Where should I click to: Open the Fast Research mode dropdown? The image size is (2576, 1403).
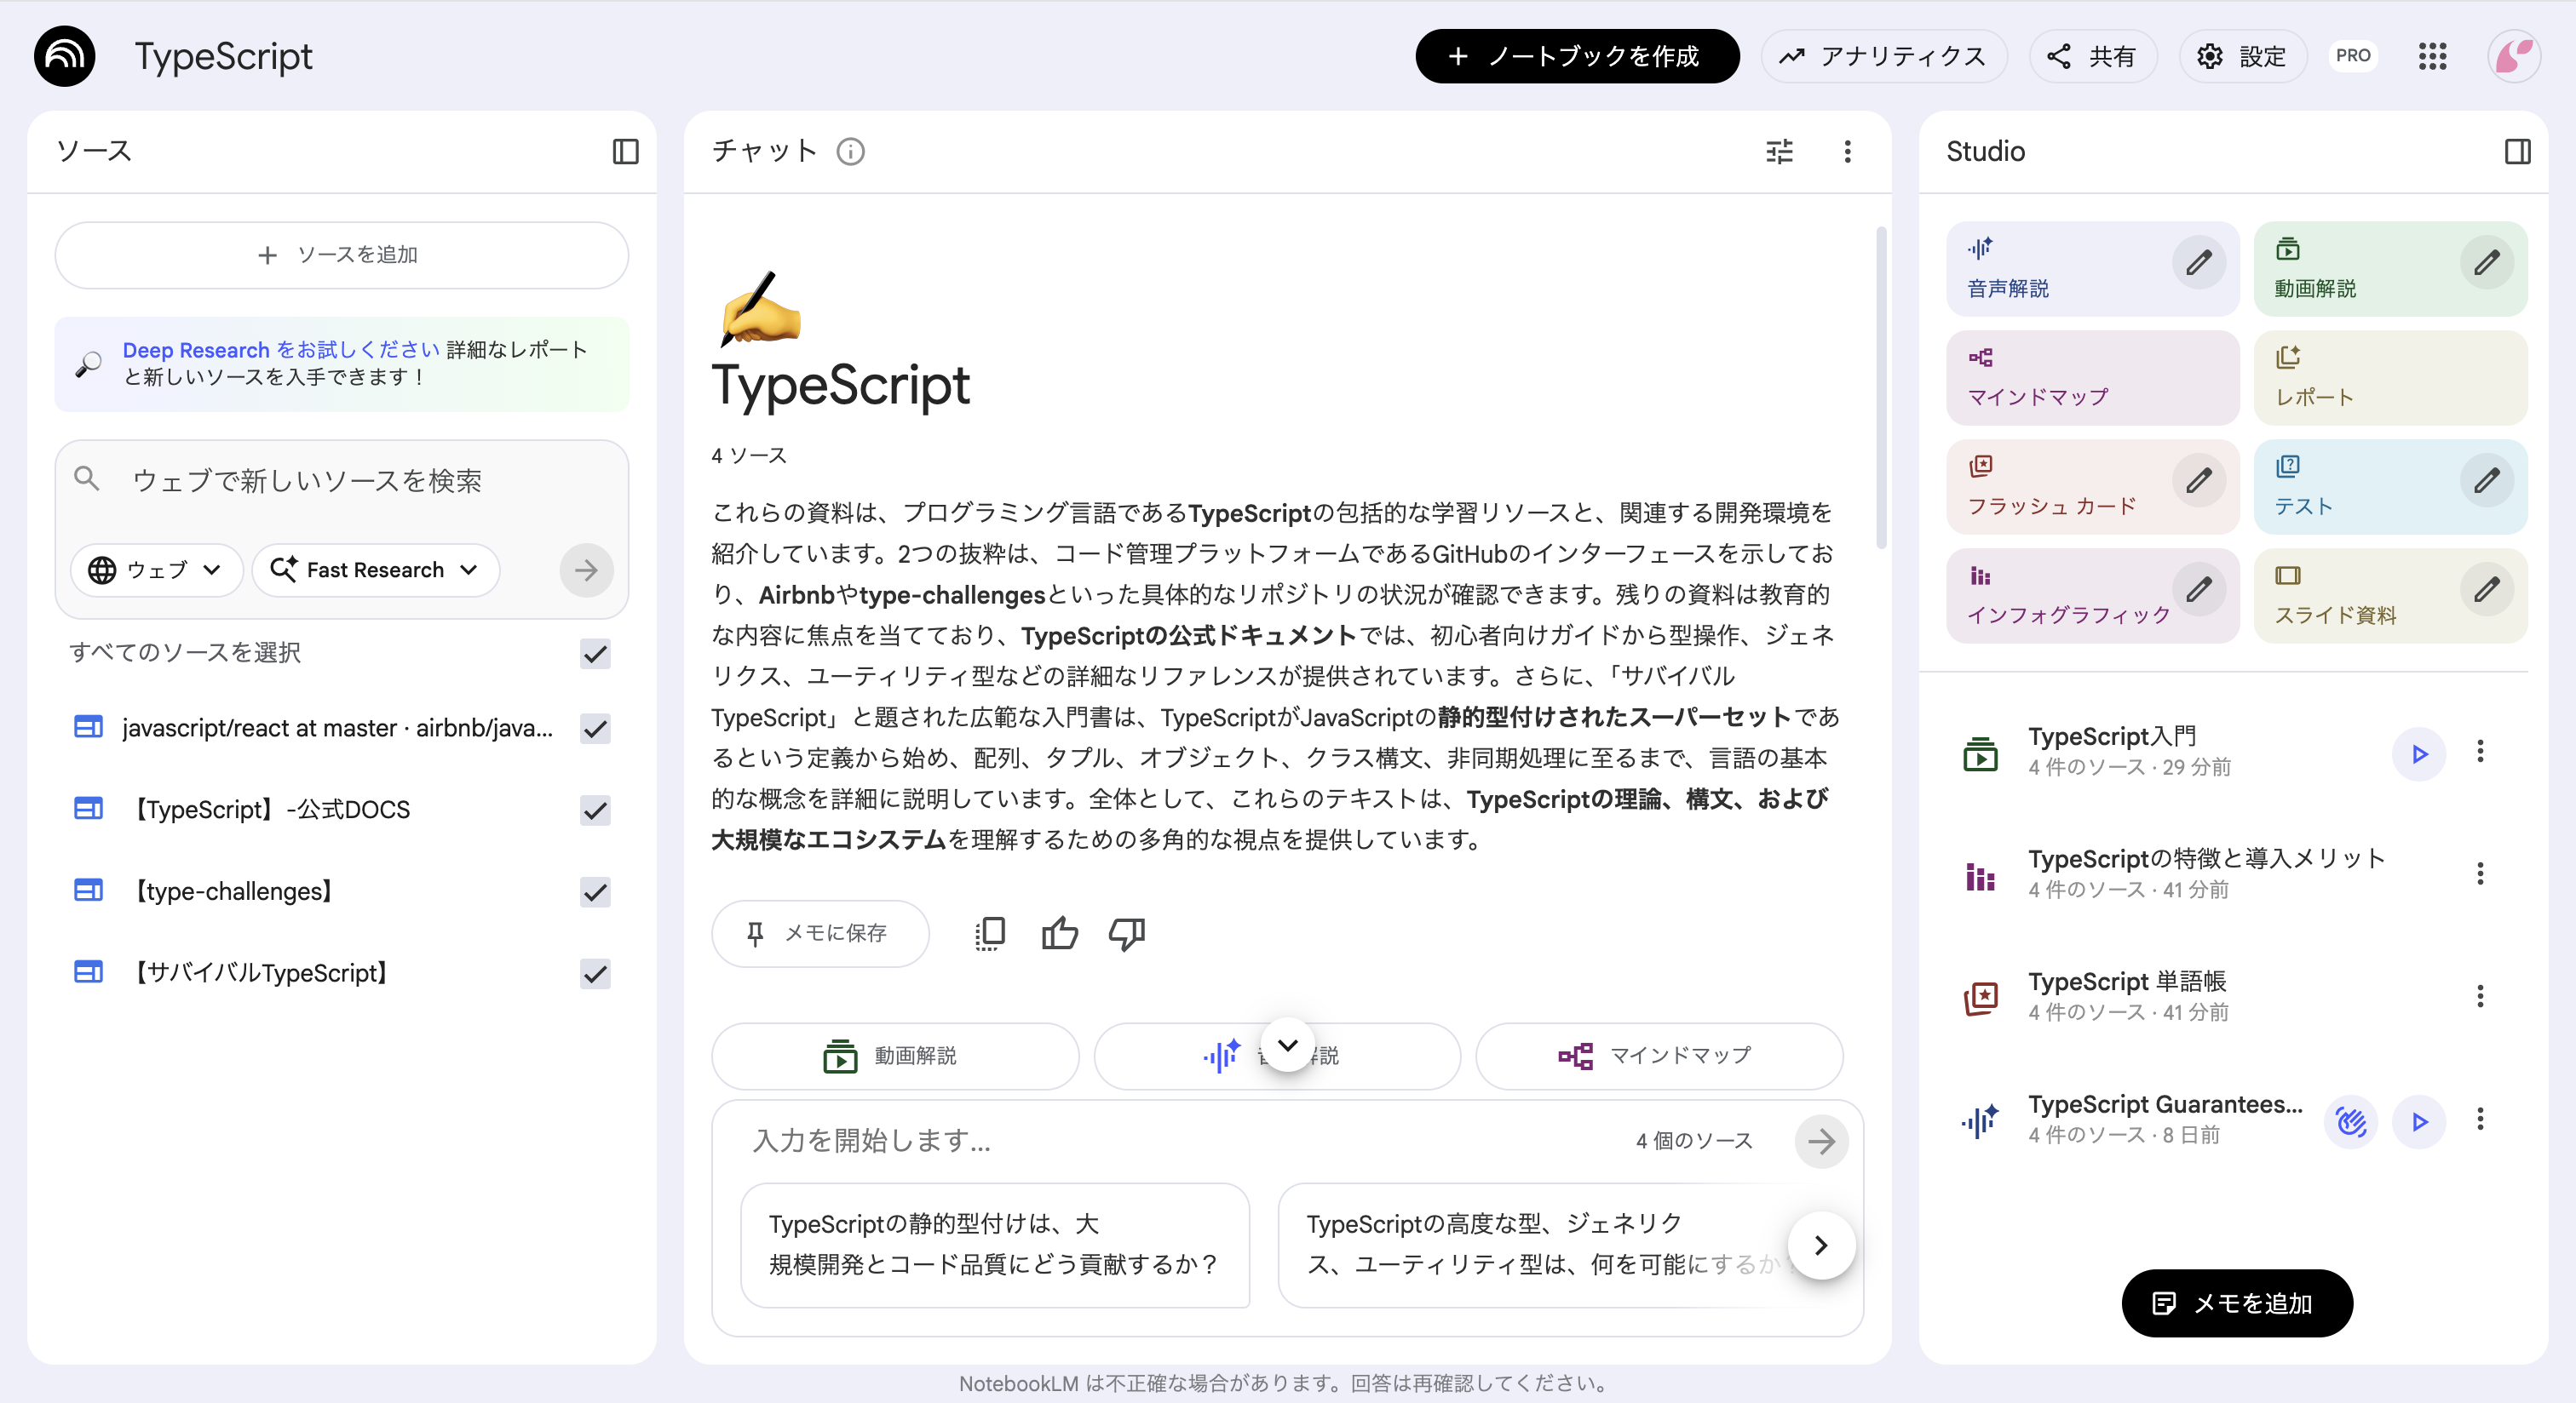(x=375, y=570)
